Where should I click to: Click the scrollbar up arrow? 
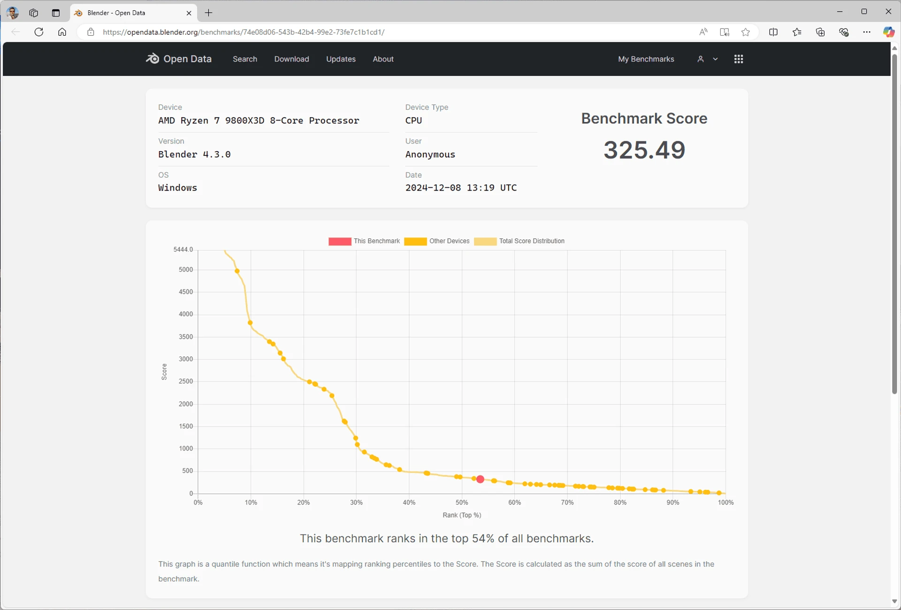(x=894, y=48)
